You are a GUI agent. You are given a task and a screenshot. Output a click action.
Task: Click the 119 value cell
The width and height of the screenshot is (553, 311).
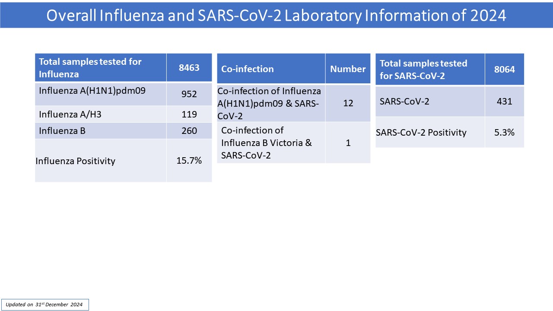(x=189, y=114)
